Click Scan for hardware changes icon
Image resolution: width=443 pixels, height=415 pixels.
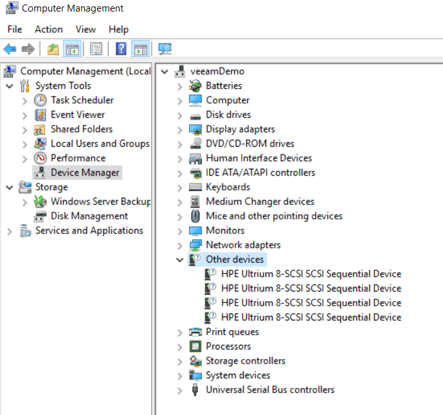(165, 49)
